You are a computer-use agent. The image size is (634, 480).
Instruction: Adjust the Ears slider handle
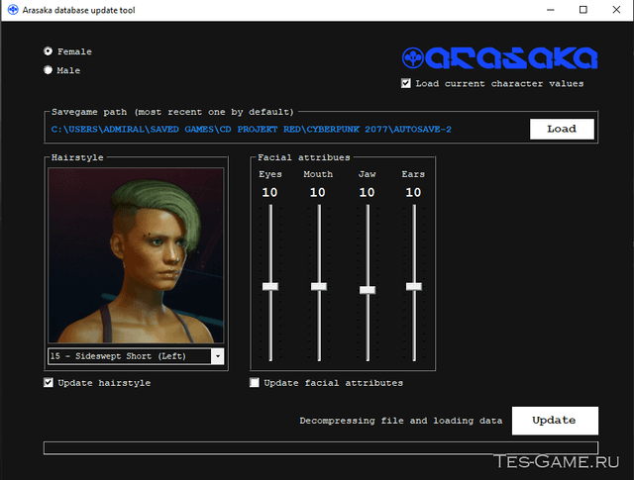click(x=414, y=286)
